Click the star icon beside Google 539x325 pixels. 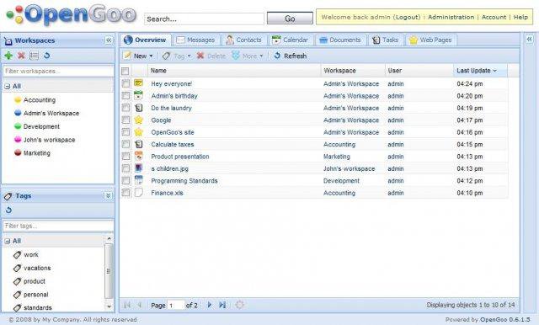pyautogui.click(x=138, y=120)
